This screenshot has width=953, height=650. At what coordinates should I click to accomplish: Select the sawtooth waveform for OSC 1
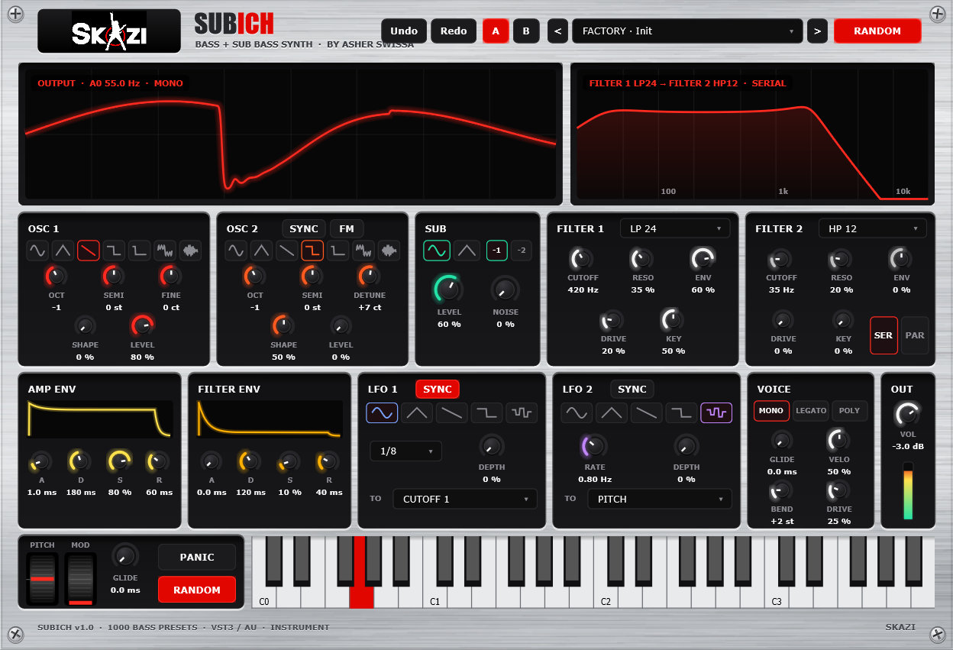[x=89, y=250]
